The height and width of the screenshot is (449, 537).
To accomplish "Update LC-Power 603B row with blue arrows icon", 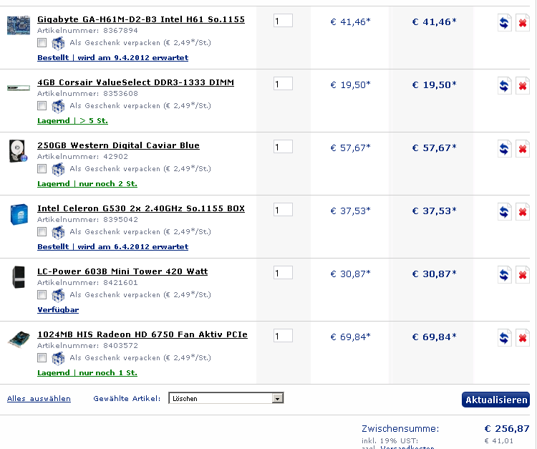I will [x=504, y=275].
